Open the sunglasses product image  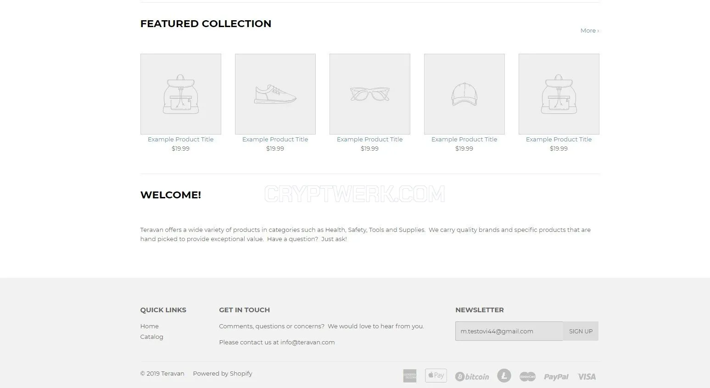[x=370, y=94]
